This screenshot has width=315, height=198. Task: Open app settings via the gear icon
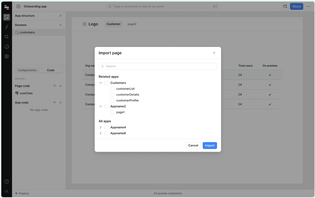coord(6,56)
